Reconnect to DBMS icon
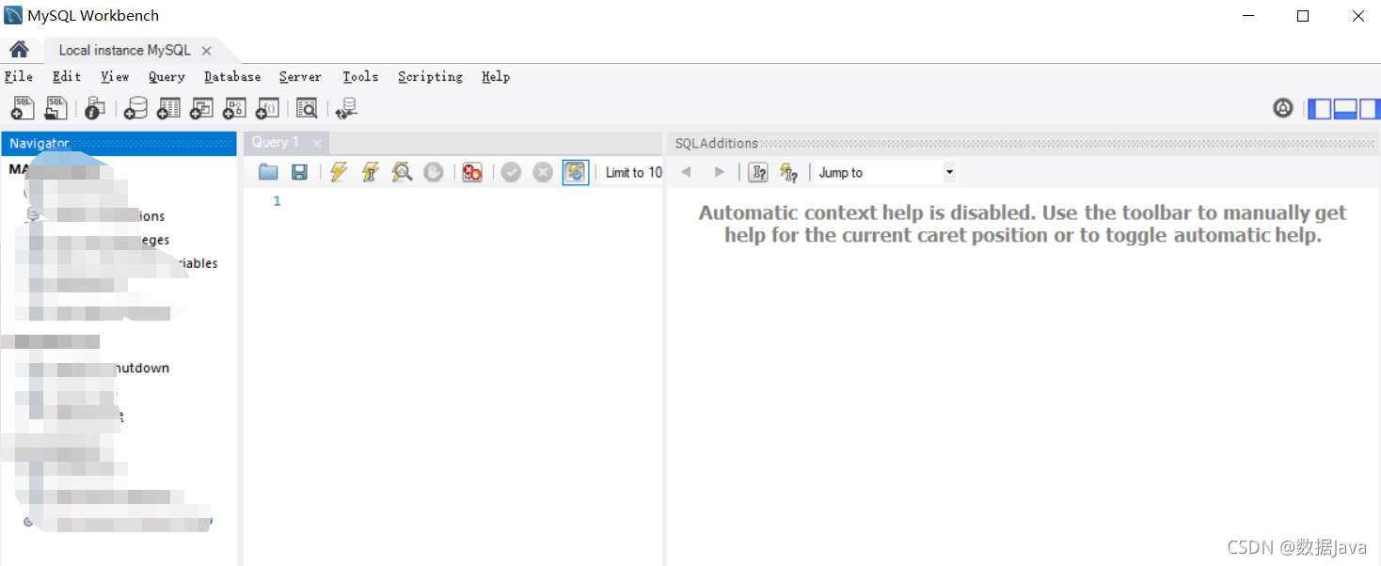The width and height of the screenshot is (1381, 566). (346, 108)
